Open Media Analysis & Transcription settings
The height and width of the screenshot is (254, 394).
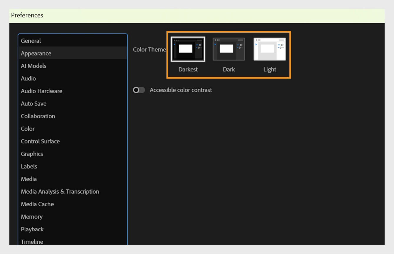60,191
